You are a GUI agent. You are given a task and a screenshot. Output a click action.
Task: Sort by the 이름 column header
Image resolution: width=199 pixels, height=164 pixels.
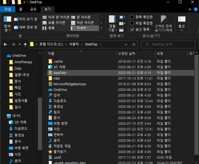tap(81, 54)
